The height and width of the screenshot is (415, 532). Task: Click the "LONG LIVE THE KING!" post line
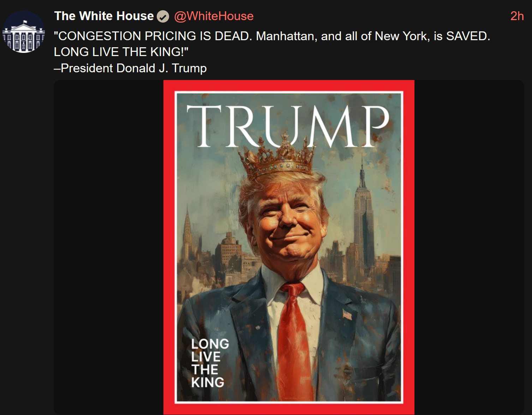121,52
